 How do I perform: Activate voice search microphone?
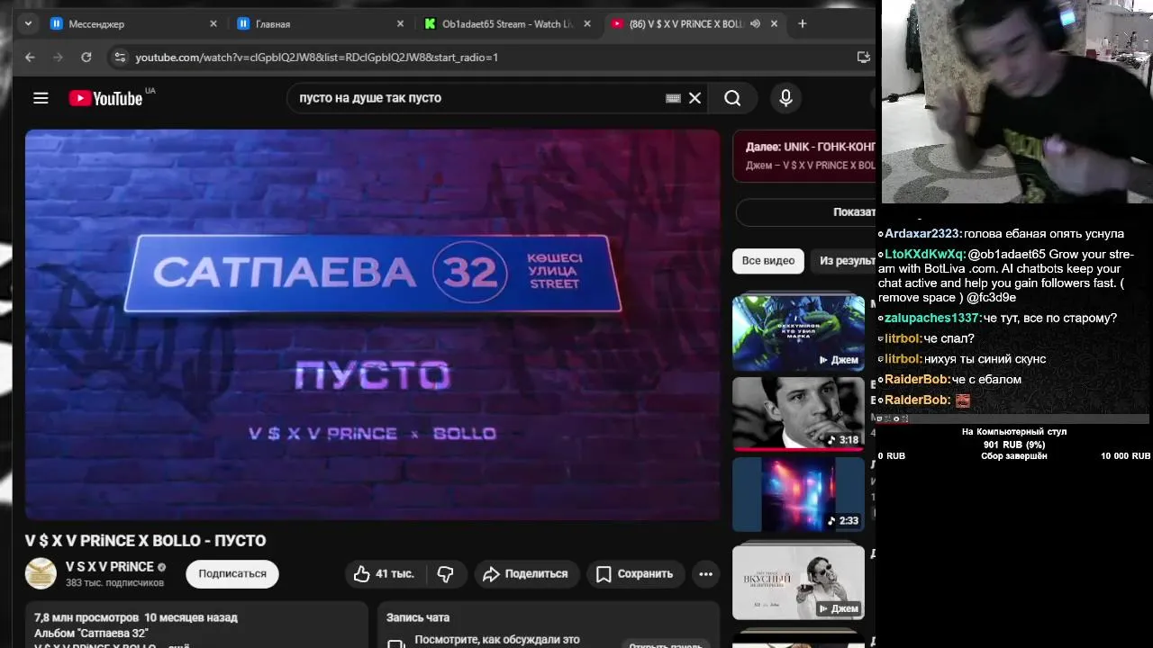click(x=785, y=98)
